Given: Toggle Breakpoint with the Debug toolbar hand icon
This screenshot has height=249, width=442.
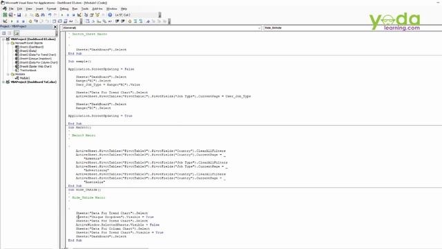Looking at the screenshot, I should point(30,21).
